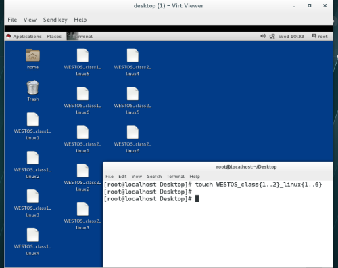The height and width of the screenshot is (268, 338).
Task: Maximize the Virt Viewer window
Action: 310,6
